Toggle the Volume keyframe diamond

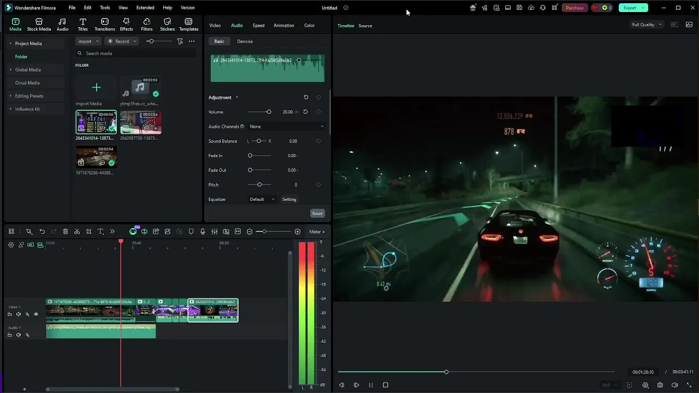318,112
